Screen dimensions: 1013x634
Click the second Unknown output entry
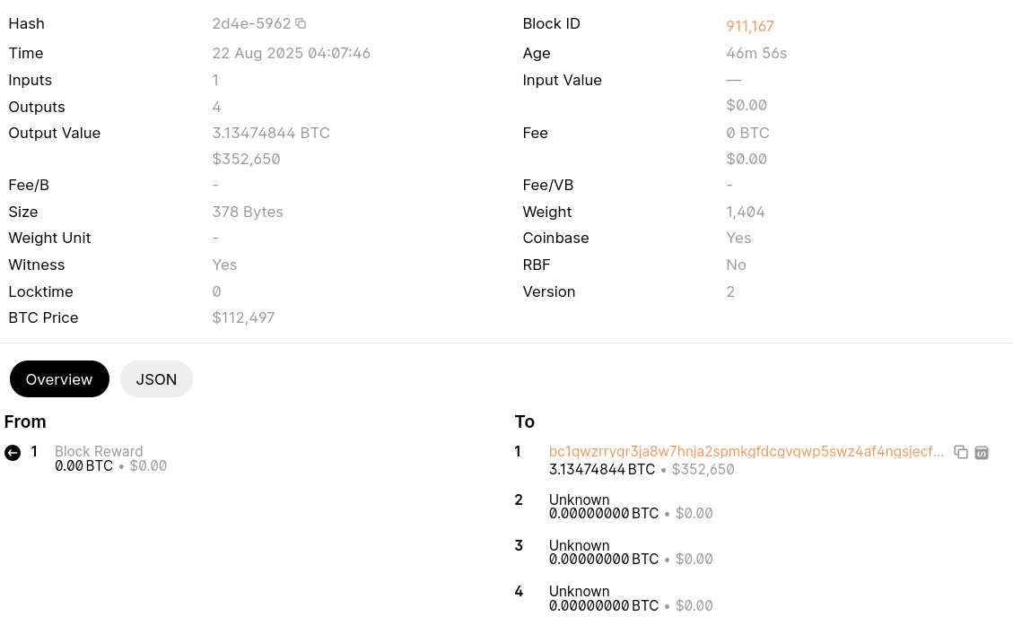(x=579, y=500)
